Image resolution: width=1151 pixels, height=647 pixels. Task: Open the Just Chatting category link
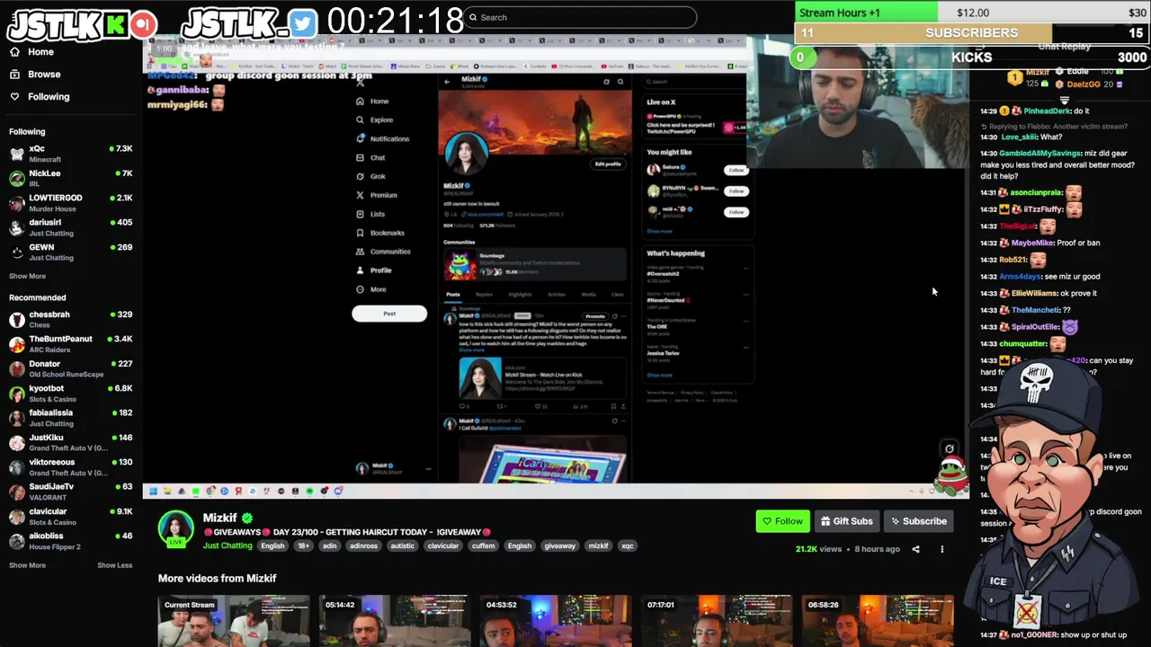pos(228,545)
